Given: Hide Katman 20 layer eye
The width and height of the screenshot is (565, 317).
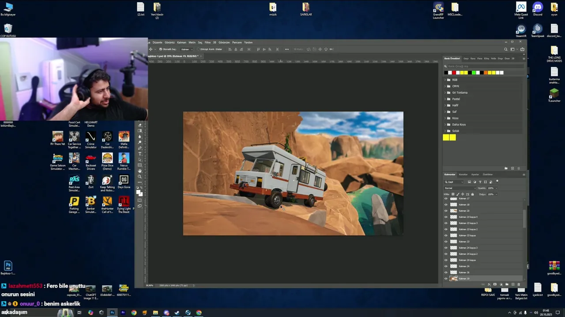Looking at the screenshot, I should pos(446,211).
